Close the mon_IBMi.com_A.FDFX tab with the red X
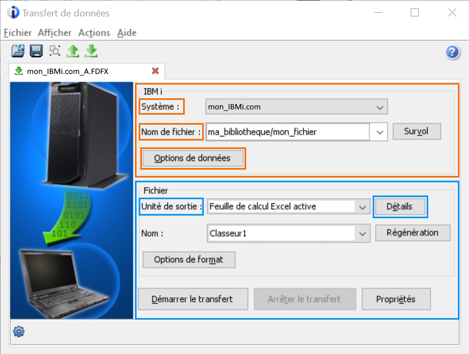Screen dimensions: 469x354 click(155, 71)
